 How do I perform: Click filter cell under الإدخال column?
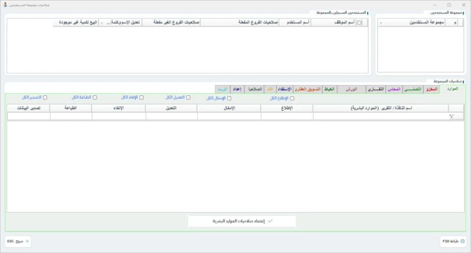[229, 116]
